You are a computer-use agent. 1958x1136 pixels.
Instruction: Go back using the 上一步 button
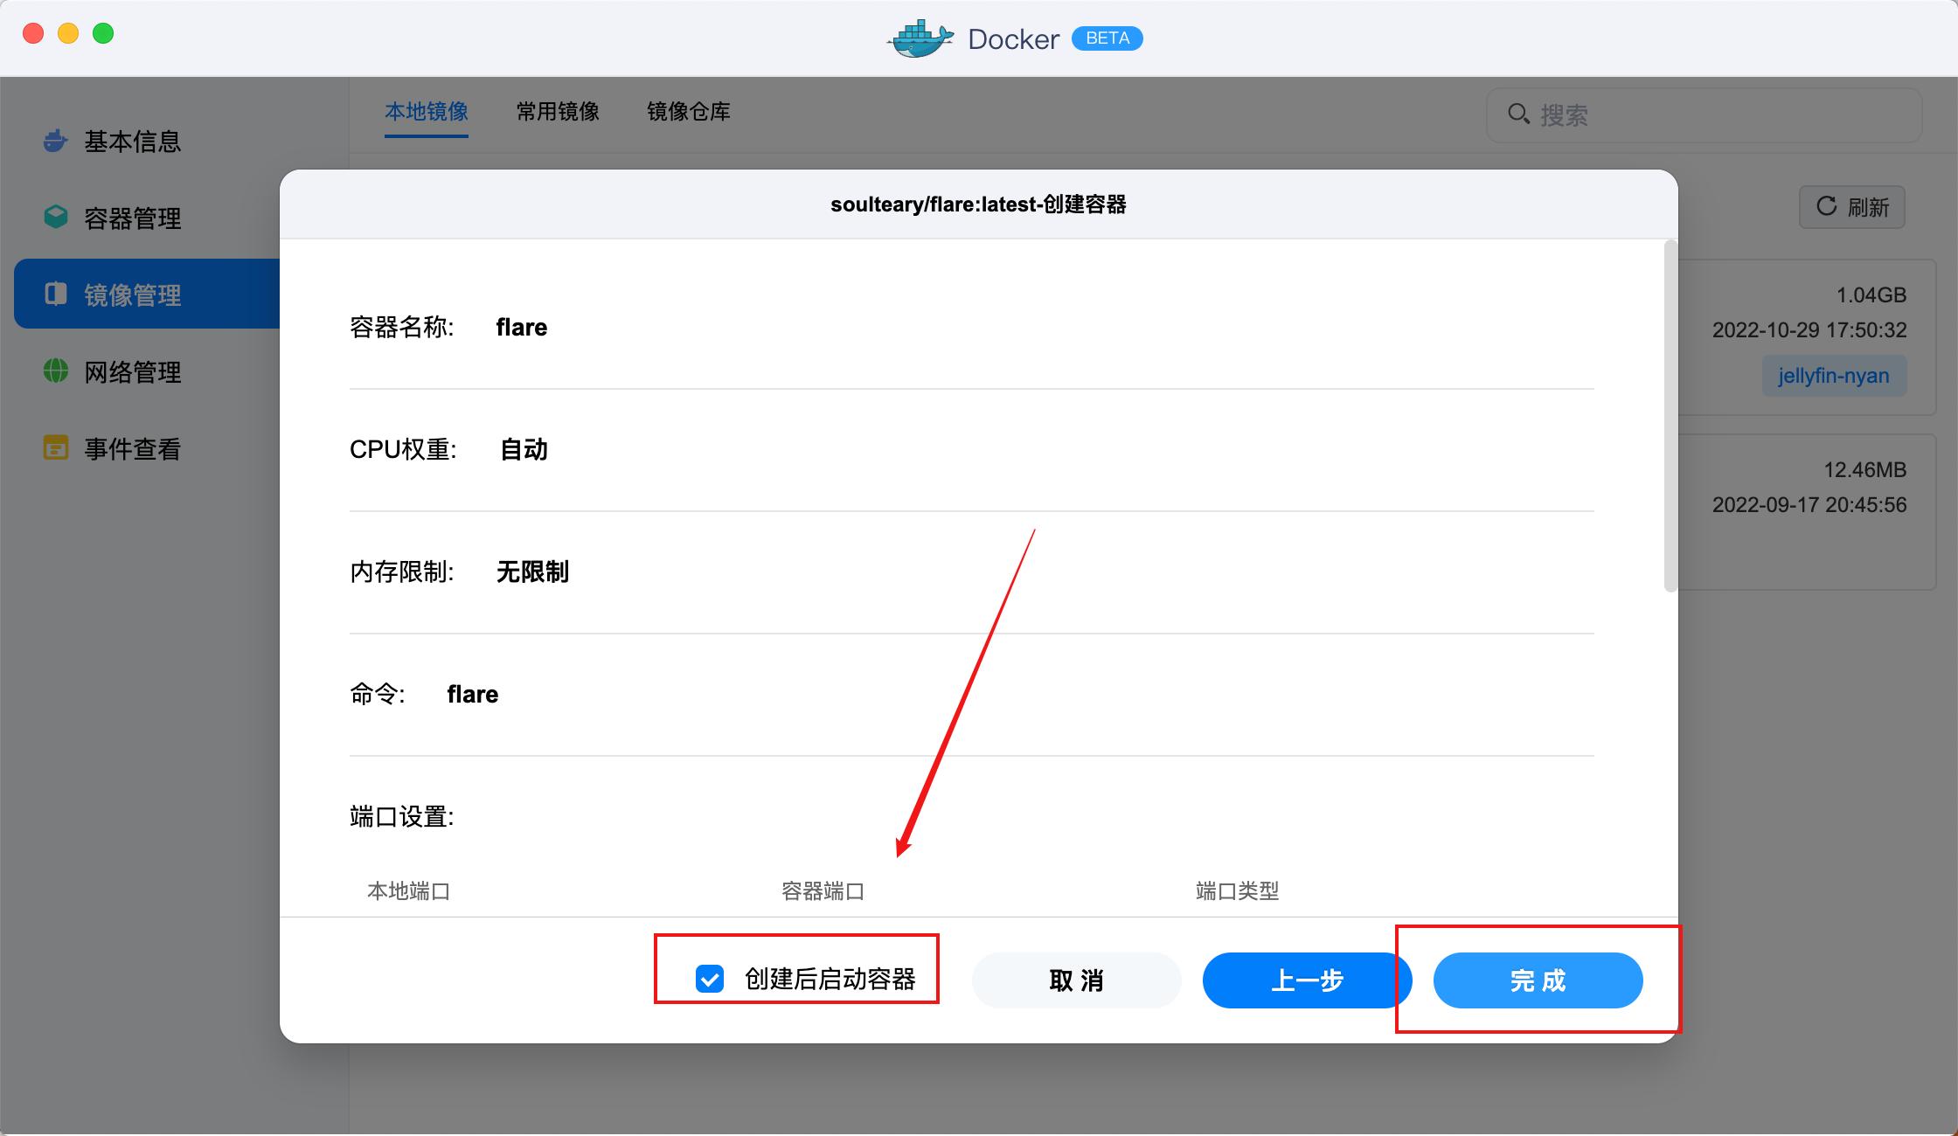coord(1307,980)
